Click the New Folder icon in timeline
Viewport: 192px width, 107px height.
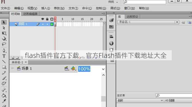[17, 58]
